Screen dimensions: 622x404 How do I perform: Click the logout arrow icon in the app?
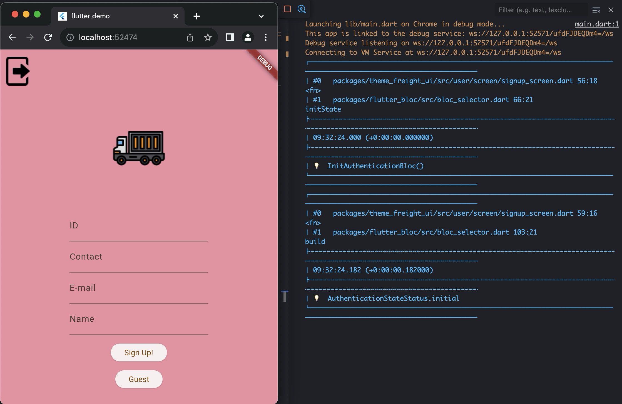click(x=18, y=71)
